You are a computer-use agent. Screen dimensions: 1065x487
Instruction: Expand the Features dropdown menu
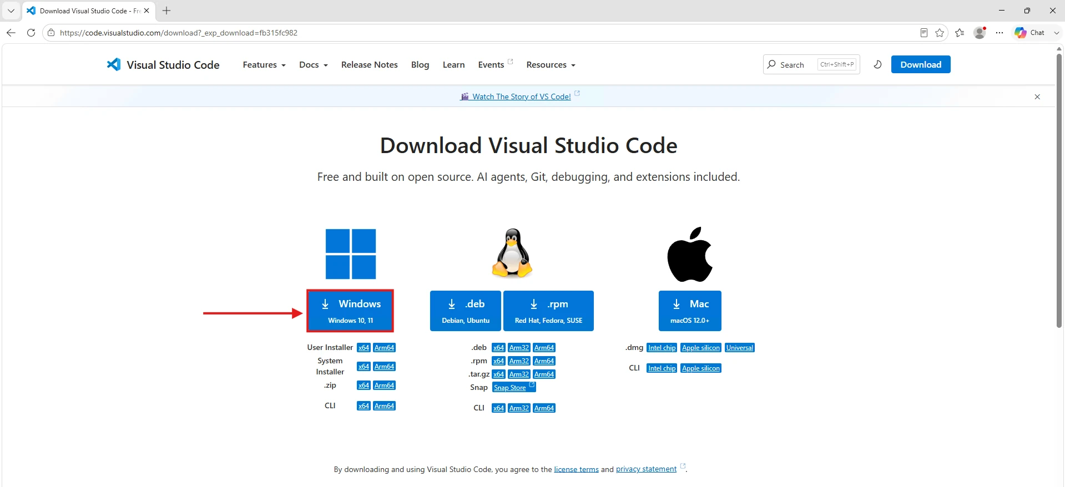[x=264, y=65]
